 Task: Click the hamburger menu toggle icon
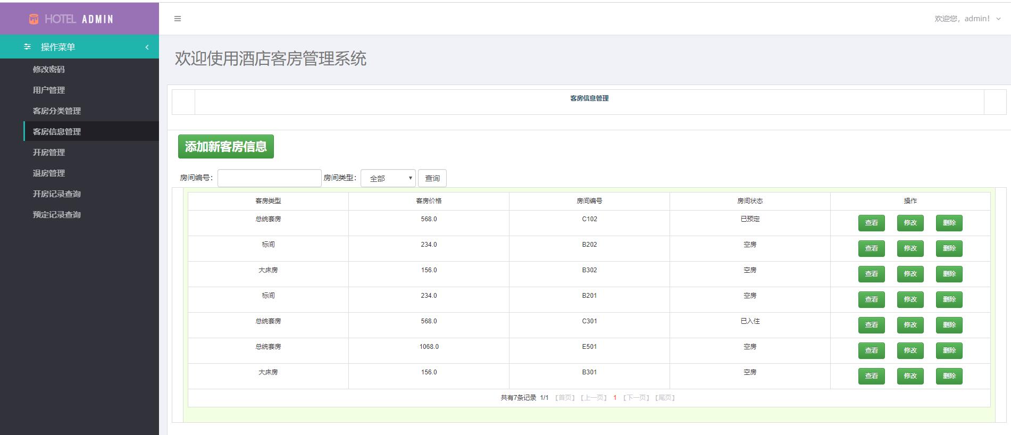click(178, 19)
